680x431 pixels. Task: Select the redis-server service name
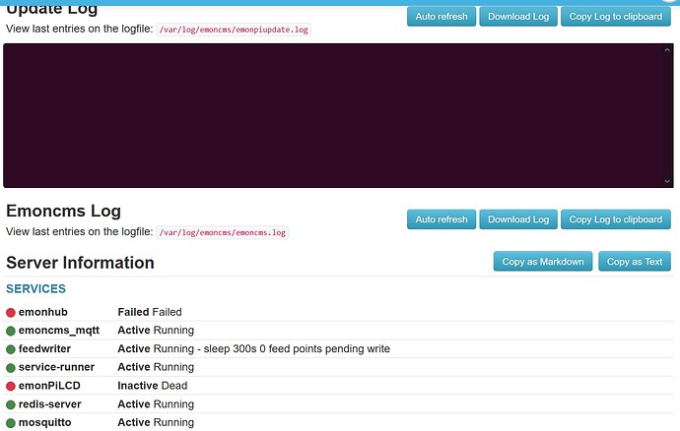50,404
